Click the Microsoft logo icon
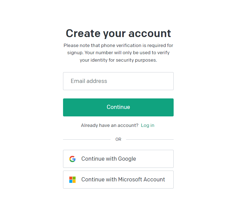 72,180
